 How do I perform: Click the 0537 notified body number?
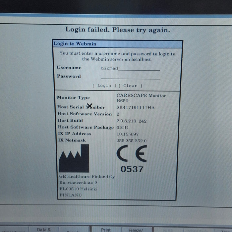tap(132, 169)
